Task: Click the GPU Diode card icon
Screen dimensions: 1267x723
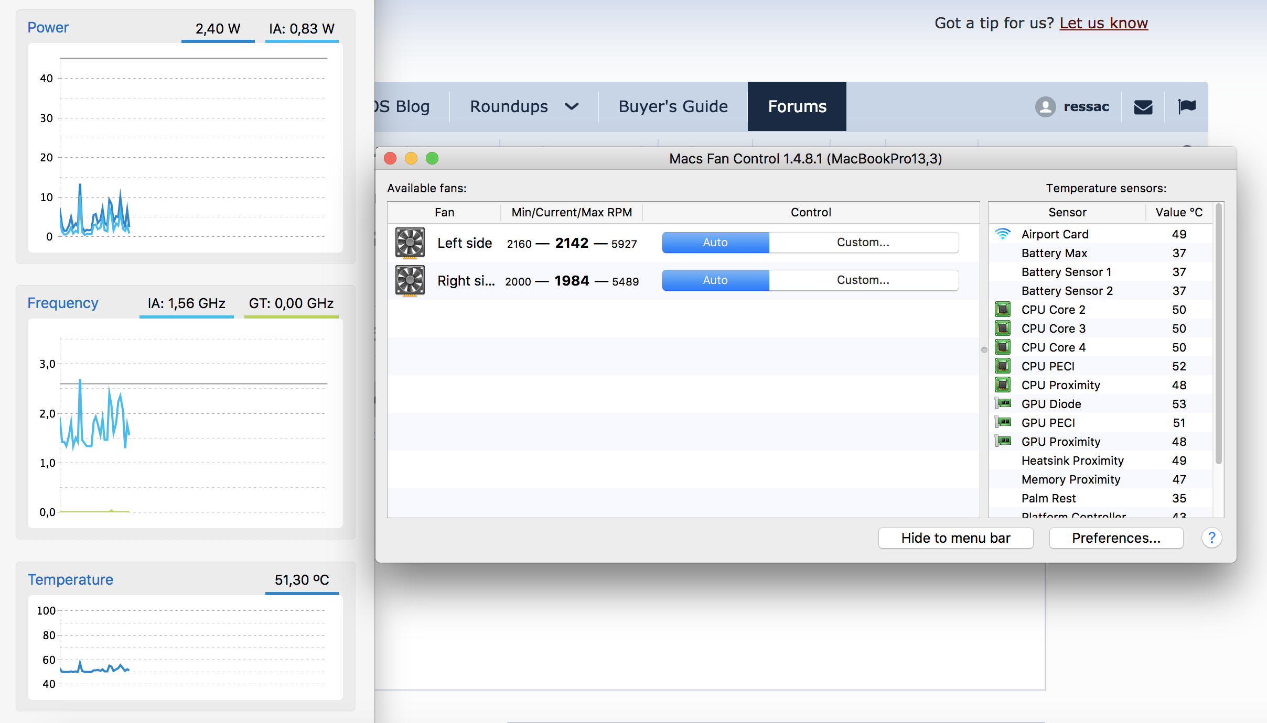Action: pos(1003,403)
